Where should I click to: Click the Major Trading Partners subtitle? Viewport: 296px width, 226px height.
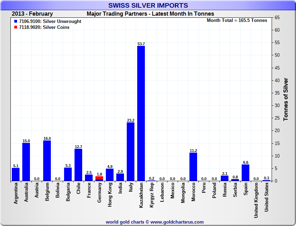(x=150, y=14)
